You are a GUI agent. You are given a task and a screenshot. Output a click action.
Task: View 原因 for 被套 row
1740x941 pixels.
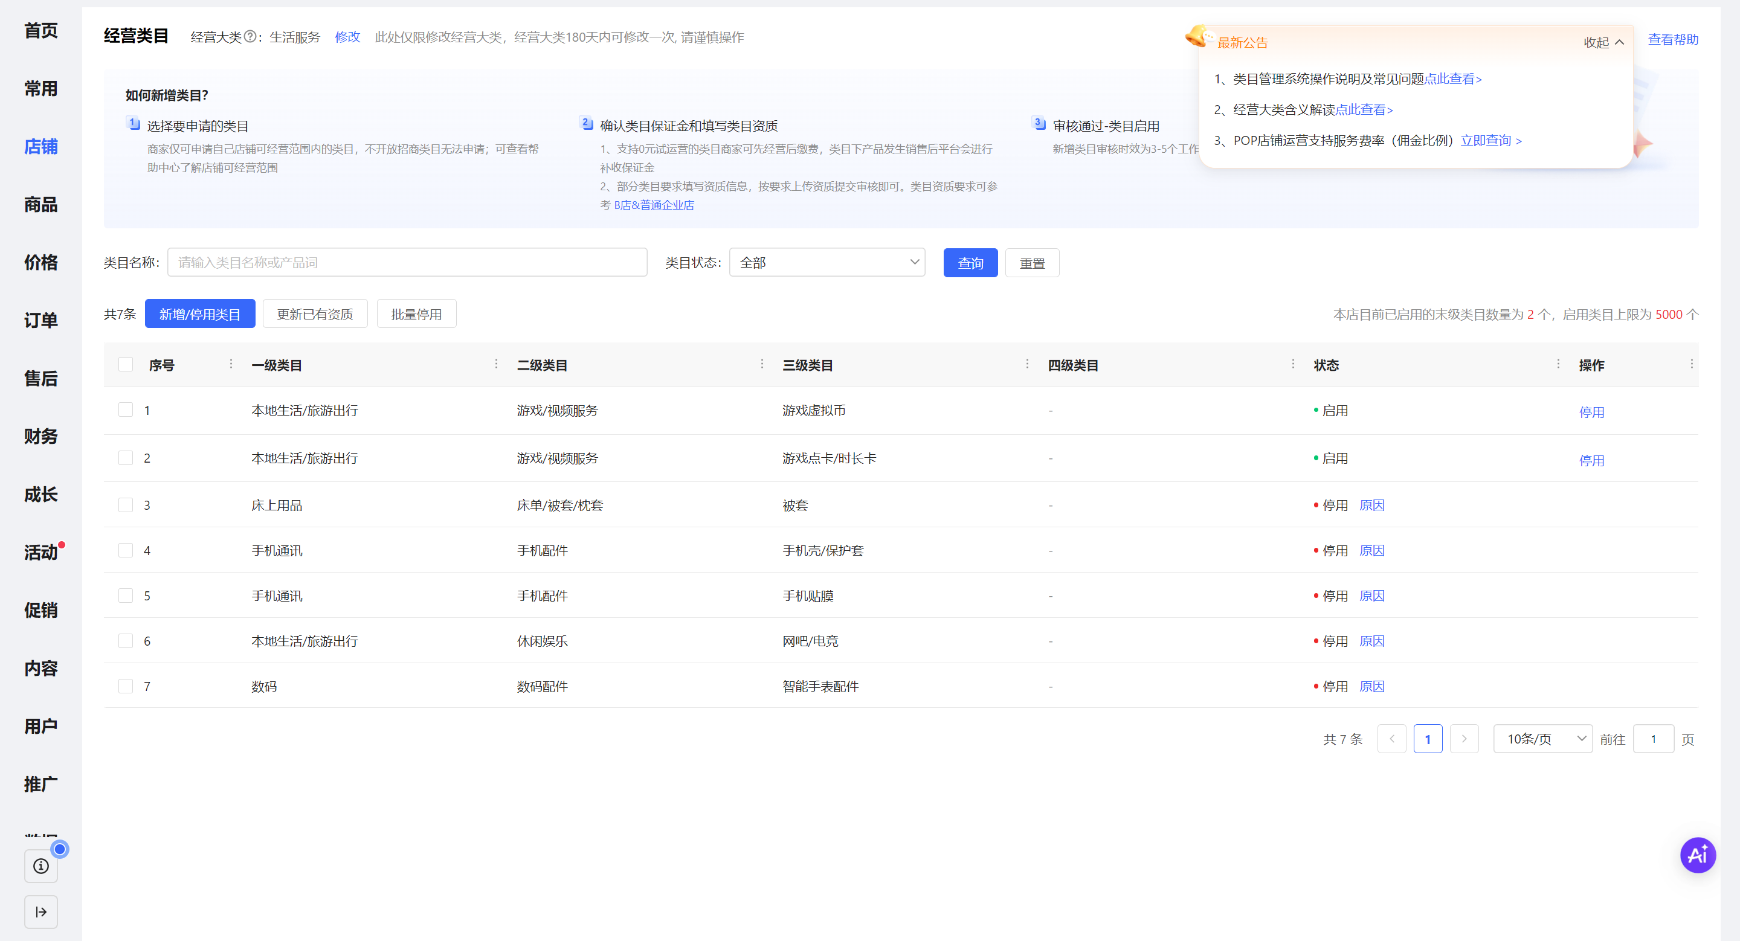[1371, 505]
